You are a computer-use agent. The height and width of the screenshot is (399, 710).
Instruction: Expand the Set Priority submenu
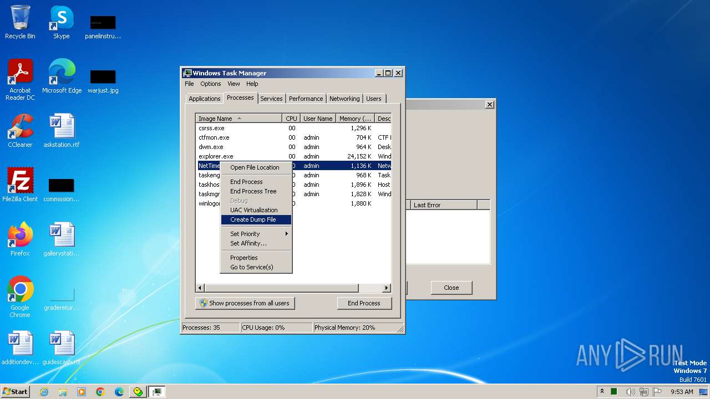[x=256, y=234]
